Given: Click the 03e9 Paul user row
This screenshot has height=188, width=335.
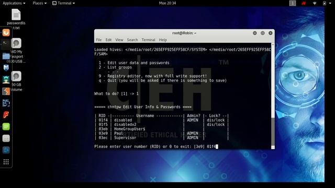Looking at the screenshot, I should (162, 134).
